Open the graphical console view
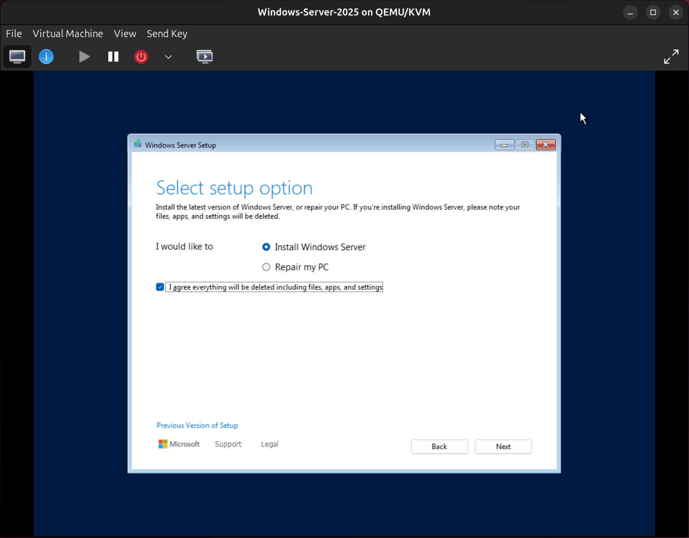689x538 pixels. tap(17, 57)
